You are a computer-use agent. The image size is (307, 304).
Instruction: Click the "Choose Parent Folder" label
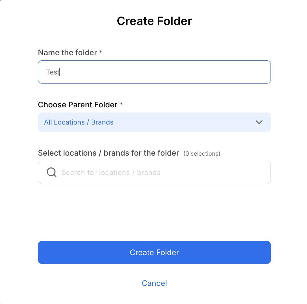tap(78, 105)
